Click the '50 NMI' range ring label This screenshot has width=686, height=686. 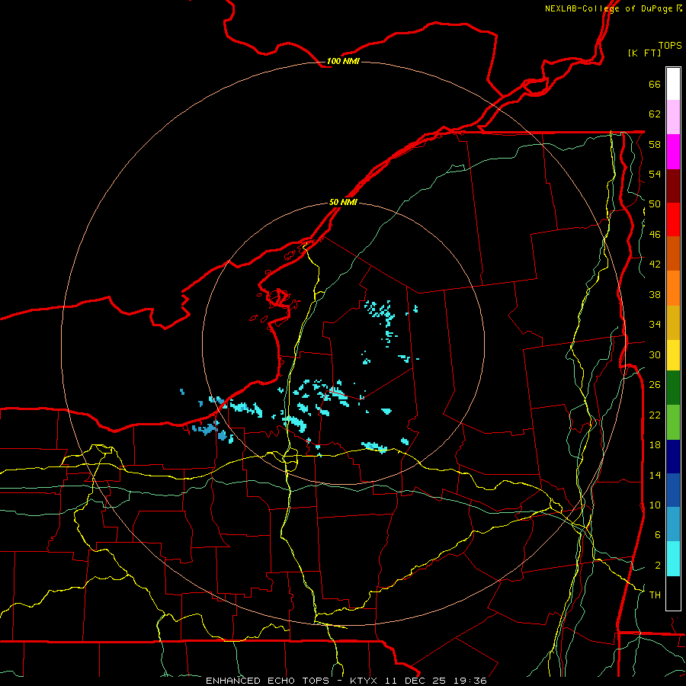[342, 202]
